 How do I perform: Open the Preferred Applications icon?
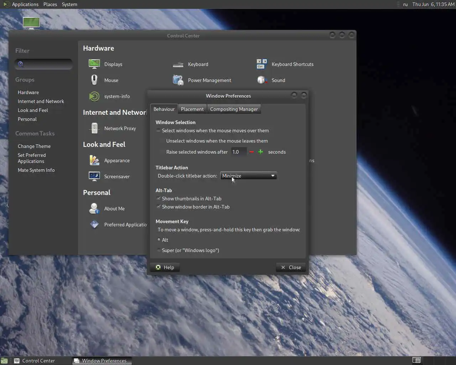coord(94,225)
